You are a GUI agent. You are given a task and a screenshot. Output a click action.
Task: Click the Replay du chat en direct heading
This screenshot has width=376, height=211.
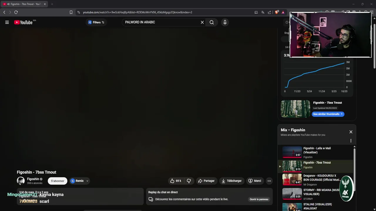163,192
